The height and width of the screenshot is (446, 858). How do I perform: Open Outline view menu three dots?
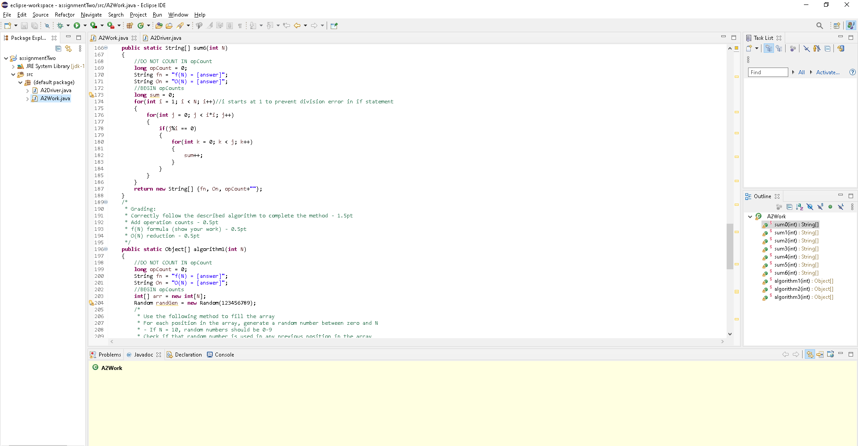pyautogui.click(x=852, y=207)
